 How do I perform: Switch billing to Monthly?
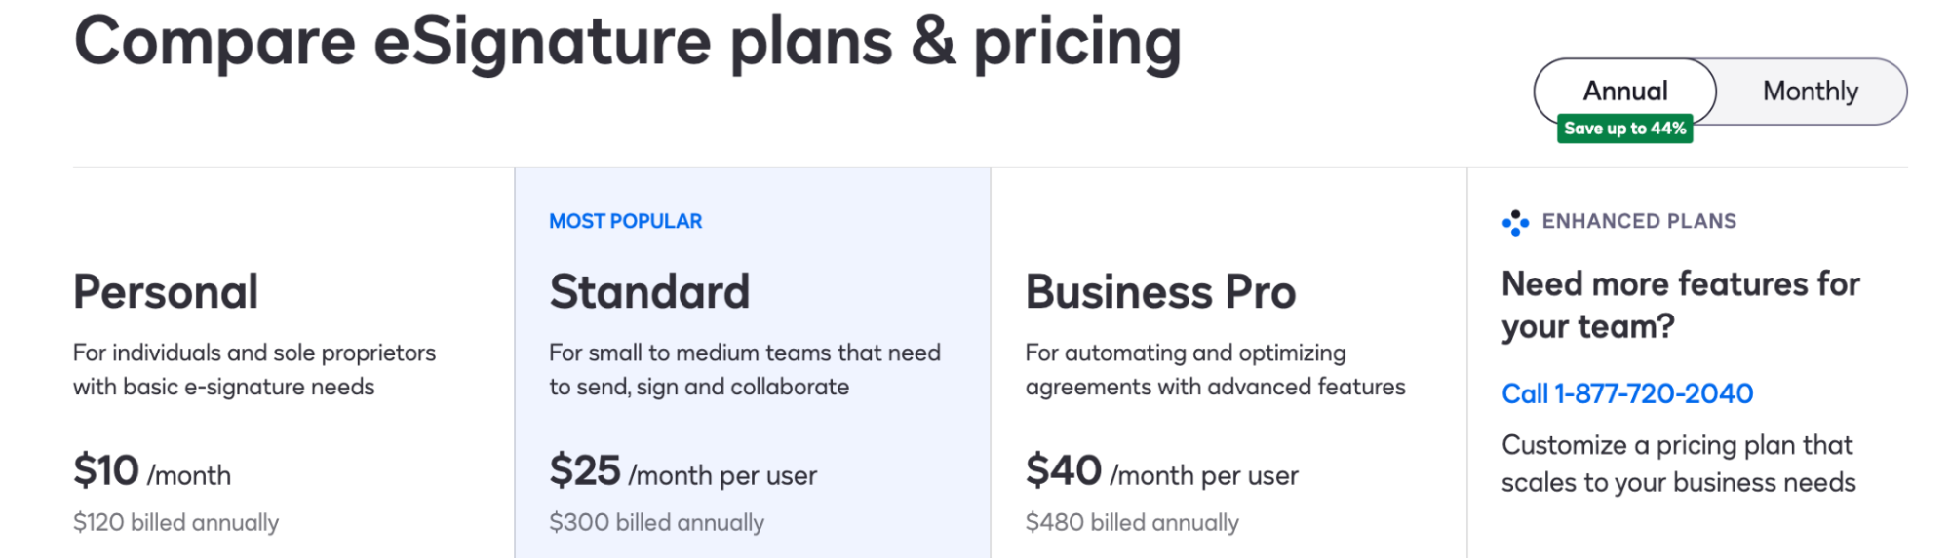(1811, 91)
